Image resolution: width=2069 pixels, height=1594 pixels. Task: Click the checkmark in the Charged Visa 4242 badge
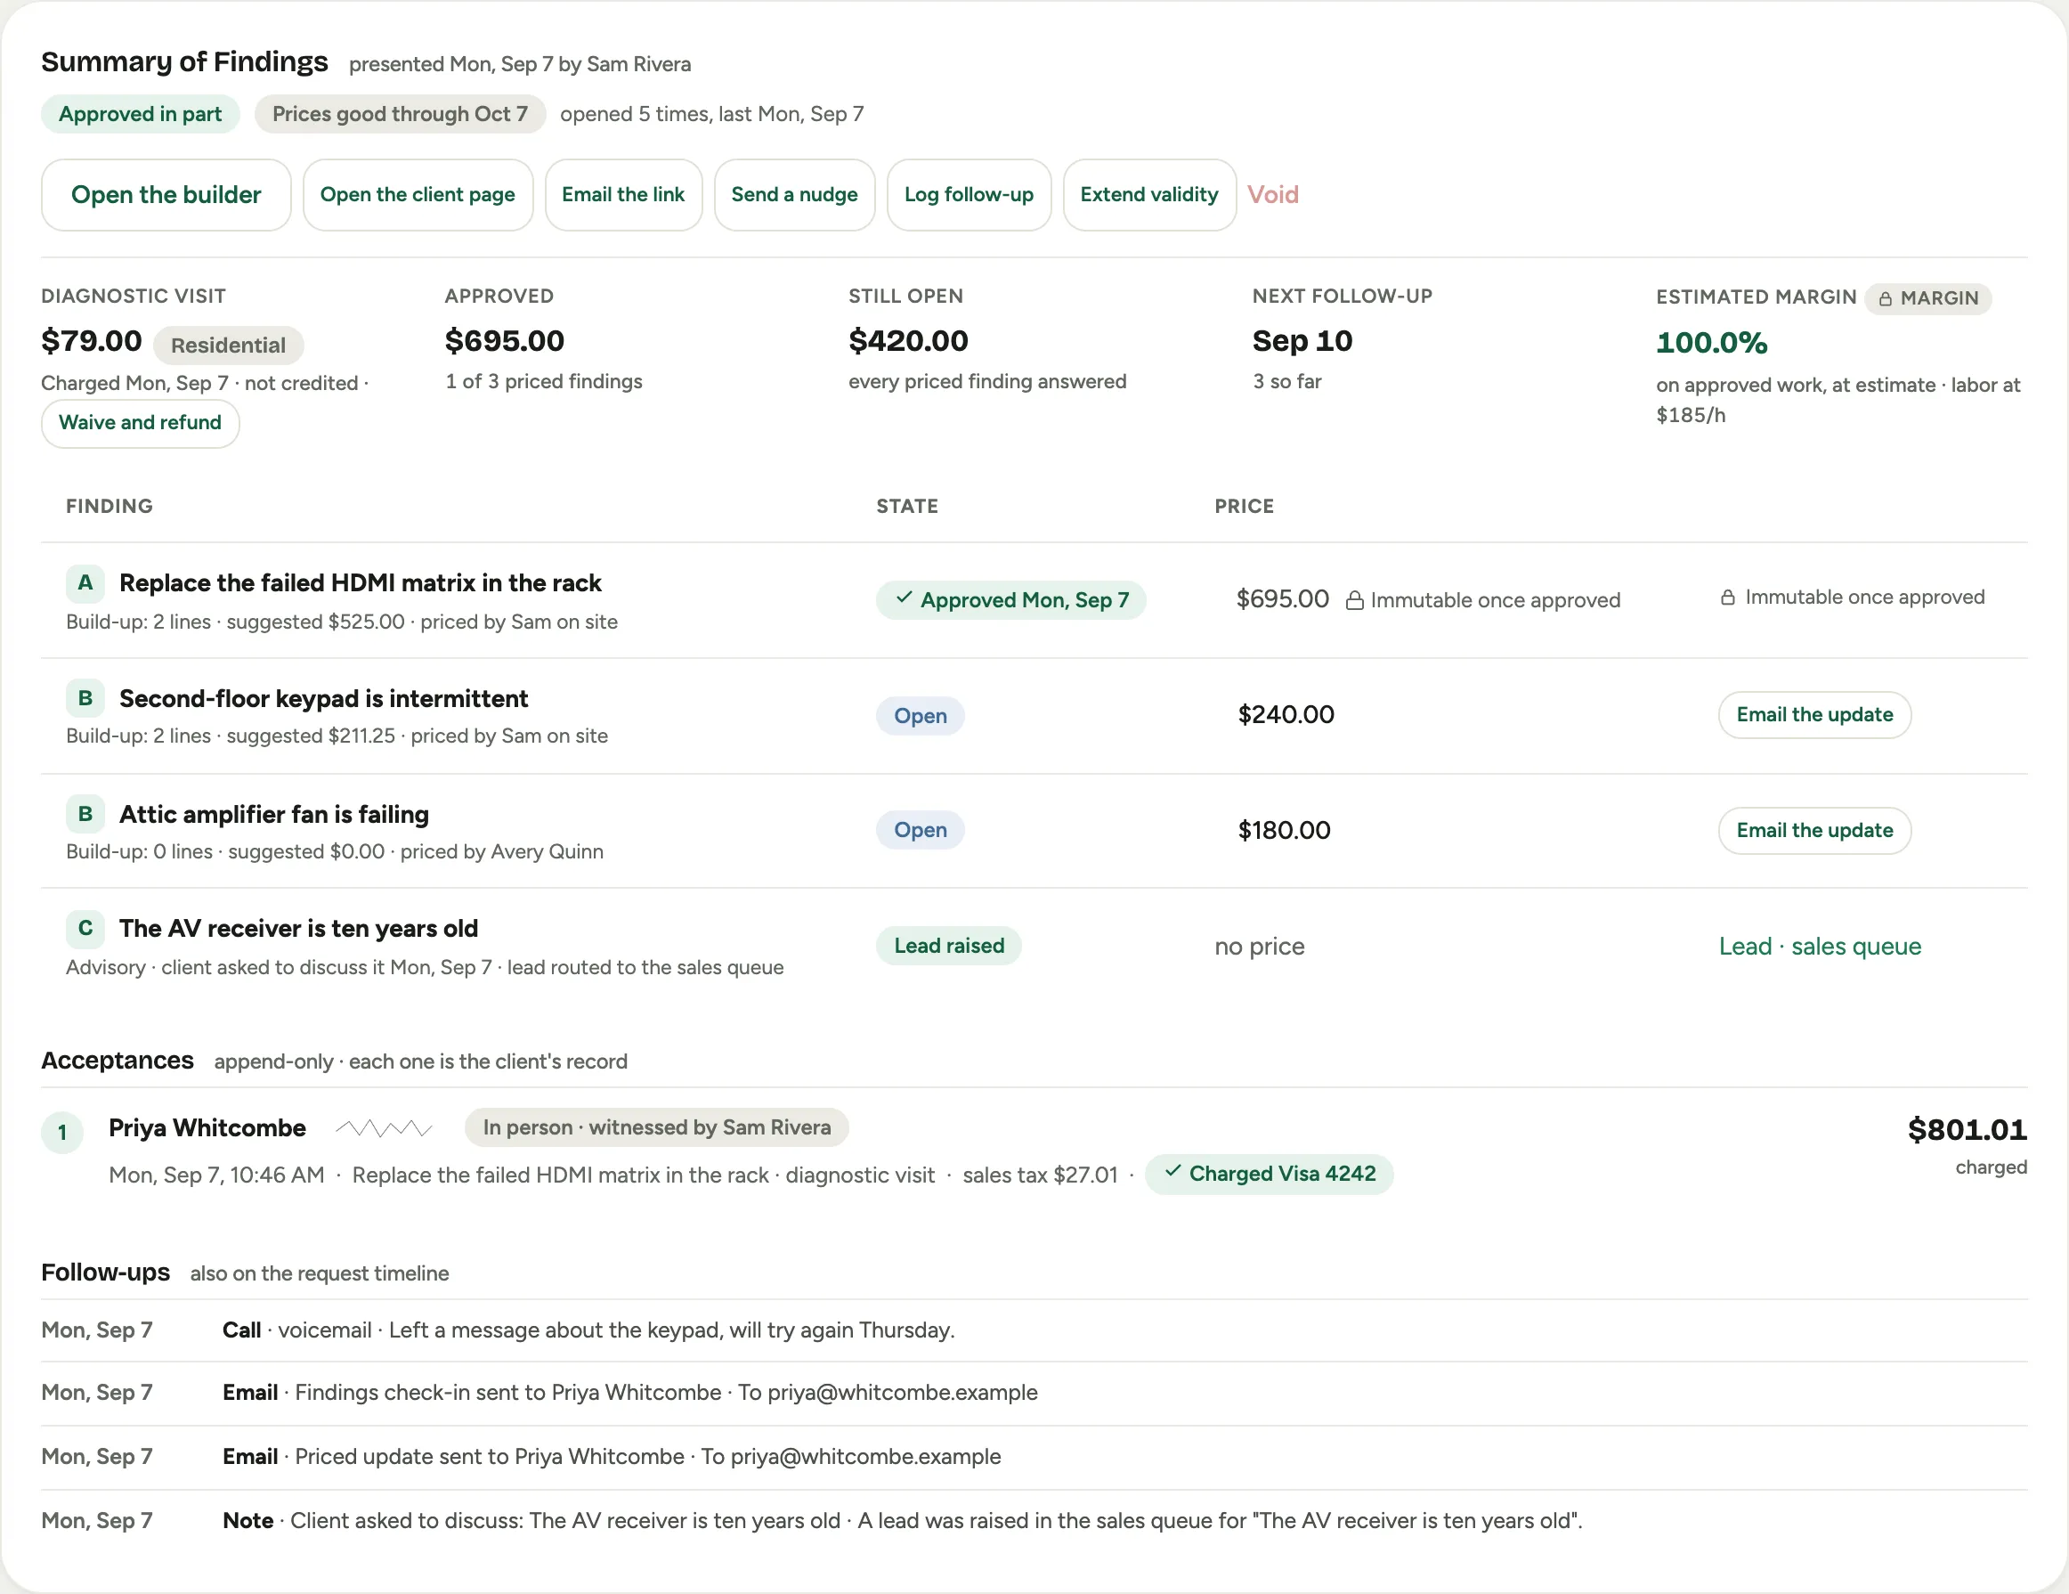pos(1172,1171)
